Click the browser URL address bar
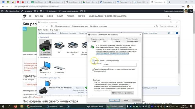Viewport: 195px width, 109px height. (x=98, y=7)
